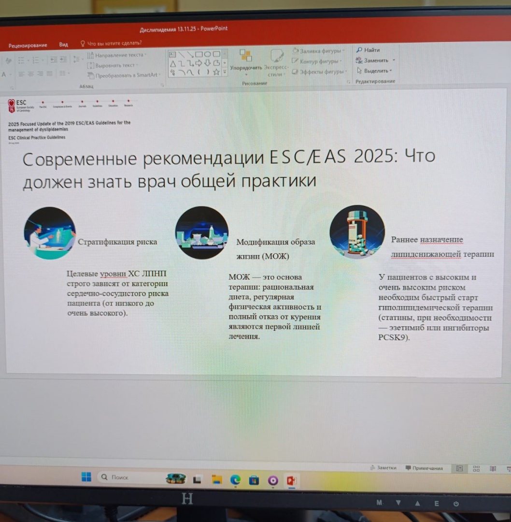The width and height of the screenshot is (511, 522).
Task: Switch to reading view icon
Action: (493, 468)
